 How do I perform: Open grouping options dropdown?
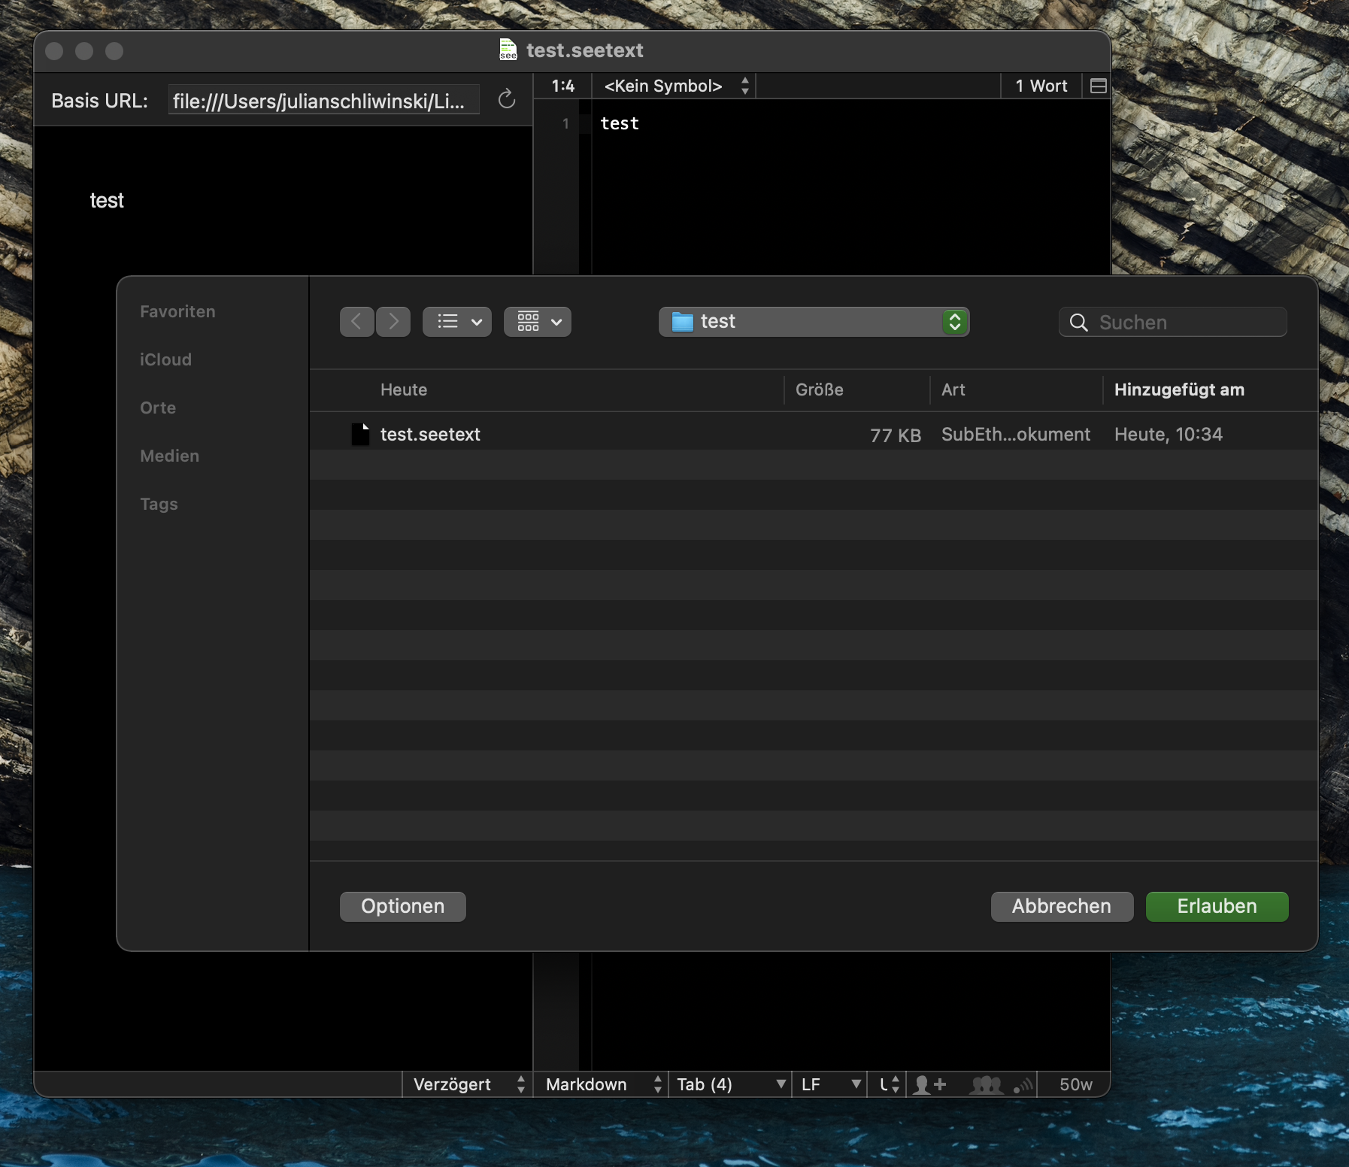click(538, 322)
